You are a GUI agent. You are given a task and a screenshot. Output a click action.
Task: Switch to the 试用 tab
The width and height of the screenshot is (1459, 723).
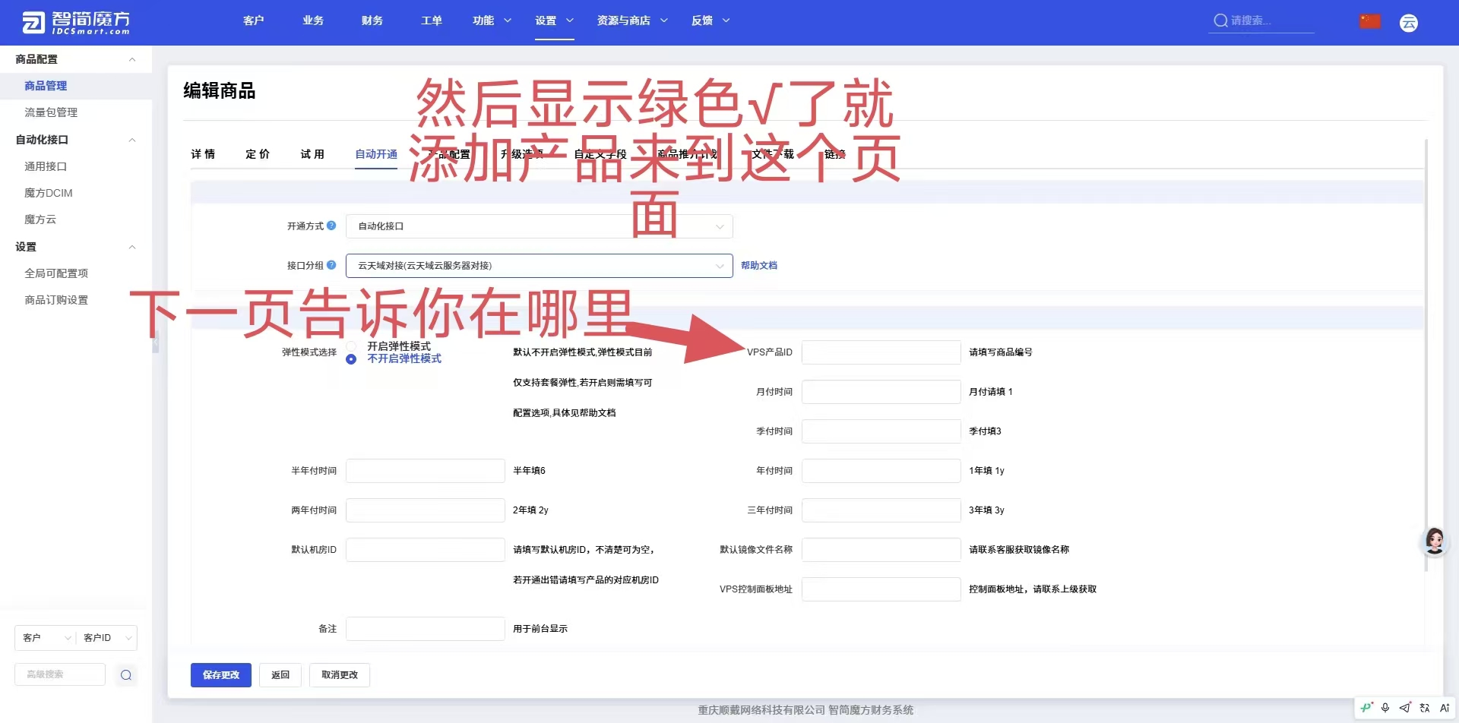tap(312, 154)
